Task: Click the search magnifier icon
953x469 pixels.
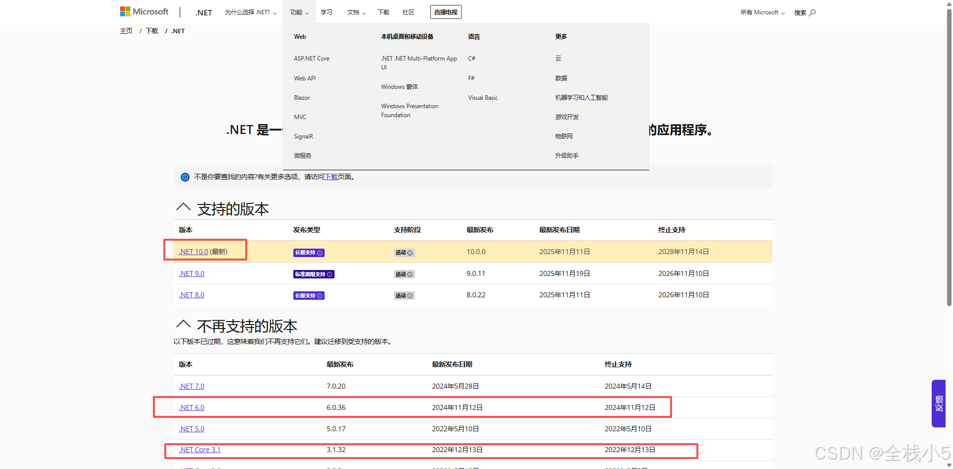Action: pos(813,12)
